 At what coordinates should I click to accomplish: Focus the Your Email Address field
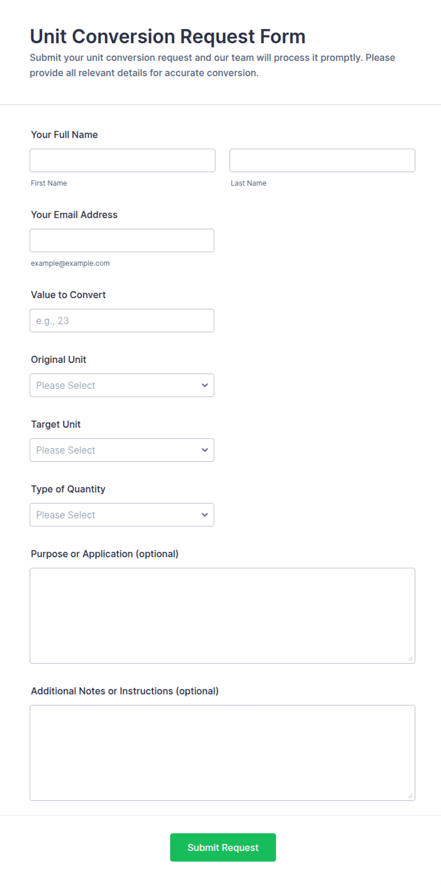coord(122,241)
